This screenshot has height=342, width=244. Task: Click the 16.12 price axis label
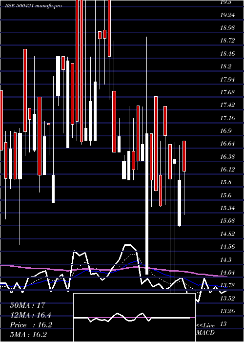click(x=227, y=169)
